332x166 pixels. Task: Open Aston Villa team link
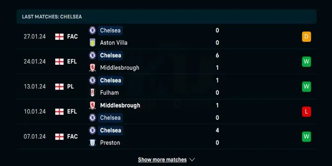pos(114,43)
